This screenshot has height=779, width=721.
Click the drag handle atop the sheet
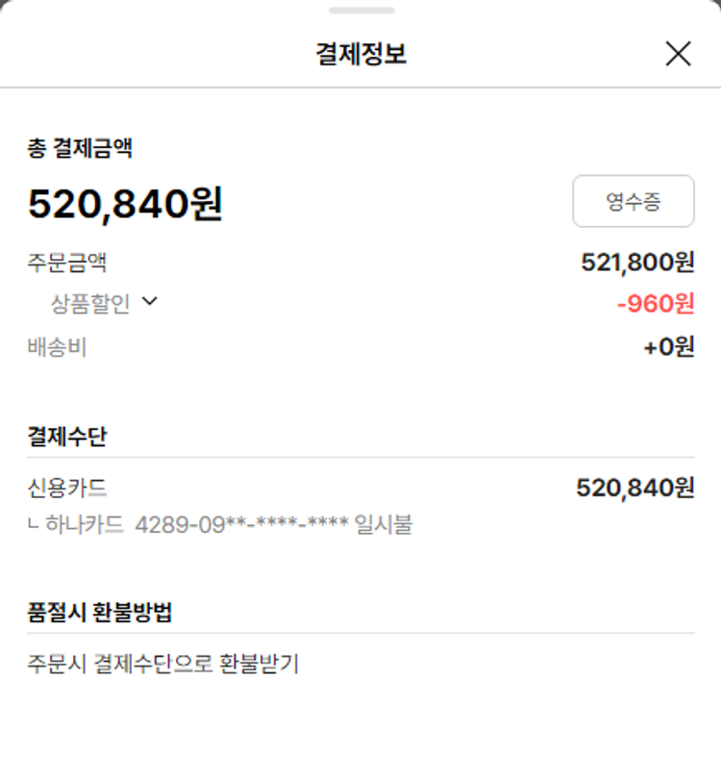pos(360,11)
